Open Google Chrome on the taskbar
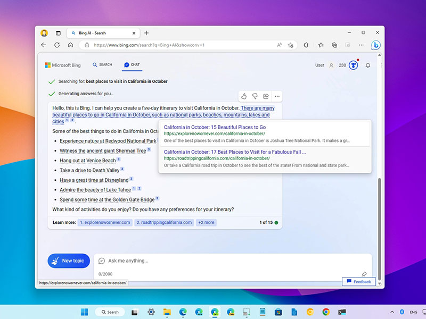The height and width of the screenshot is (319, 426). point(326,312)
